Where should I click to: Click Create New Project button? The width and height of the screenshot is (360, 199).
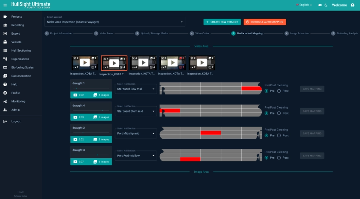[222, 22]
